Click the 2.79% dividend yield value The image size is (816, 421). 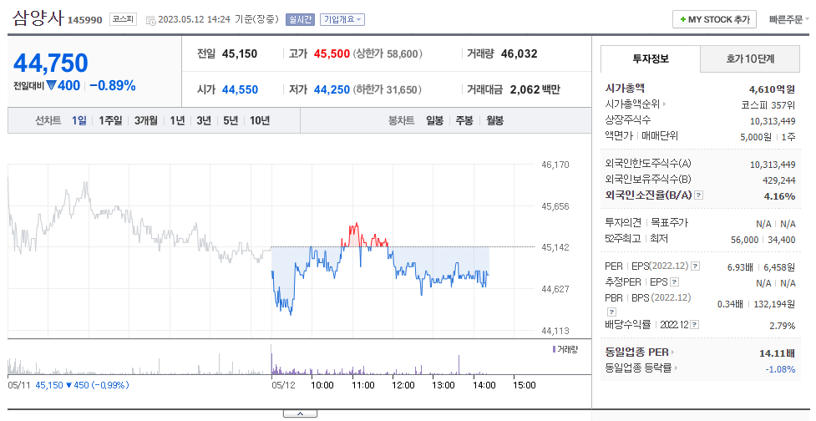point(782,326)
